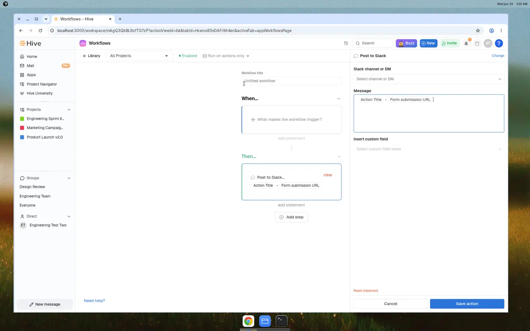530x331 pixels.
Task: Open the Need help? link
Action: [x=94, y=301]
